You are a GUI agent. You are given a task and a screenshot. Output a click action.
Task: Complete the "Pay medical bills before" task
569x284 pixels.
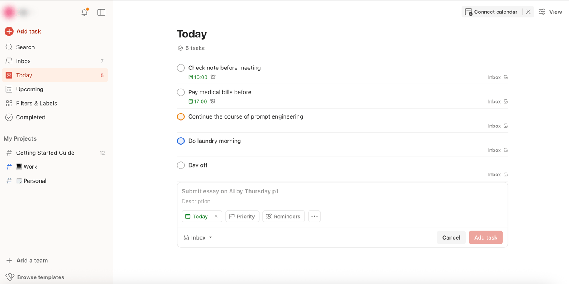181,92
